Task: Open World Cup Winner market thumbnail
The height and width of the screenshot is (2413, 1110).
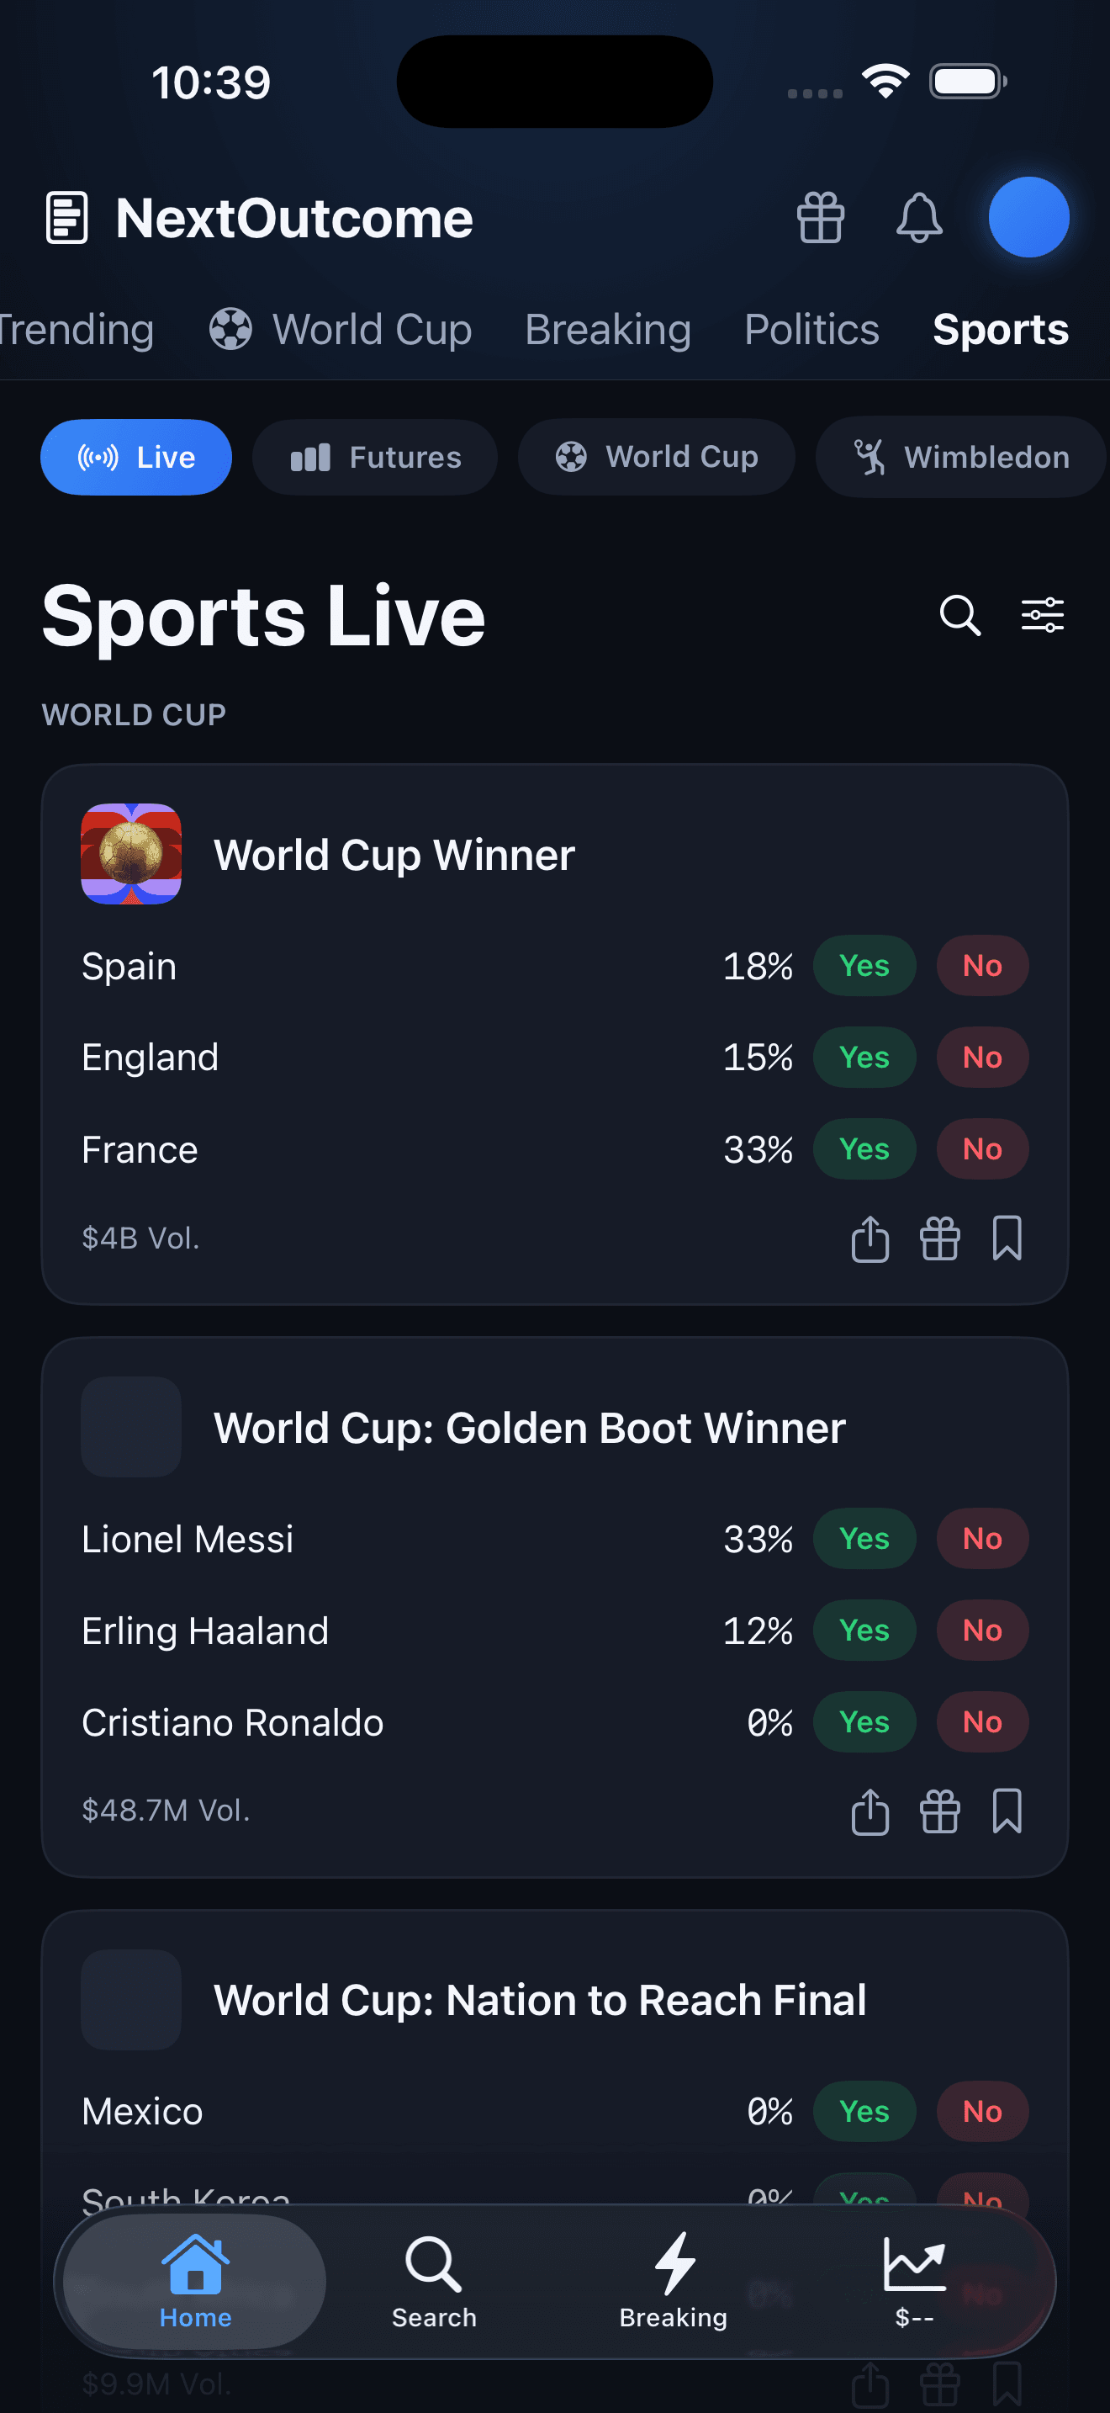Action: click(131, 853)
